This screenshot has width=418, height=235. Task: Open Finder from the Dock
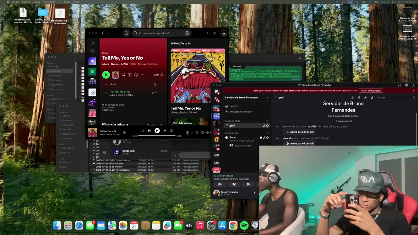point(57,225)
